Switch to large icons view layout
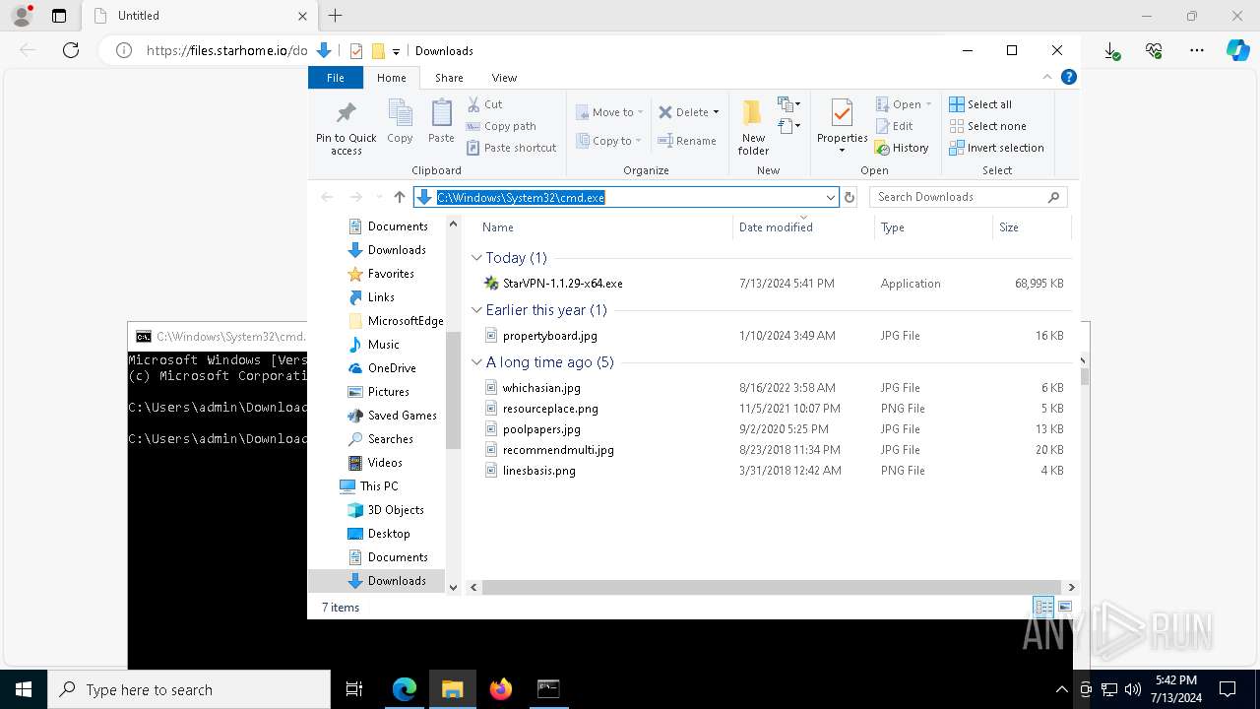 (1064, 608)
